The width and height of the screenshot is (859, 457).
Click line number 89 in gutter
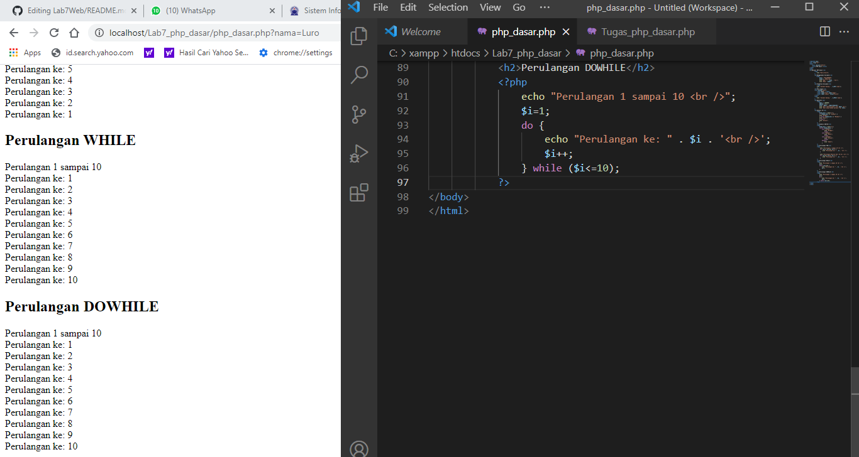click(402, 68)
